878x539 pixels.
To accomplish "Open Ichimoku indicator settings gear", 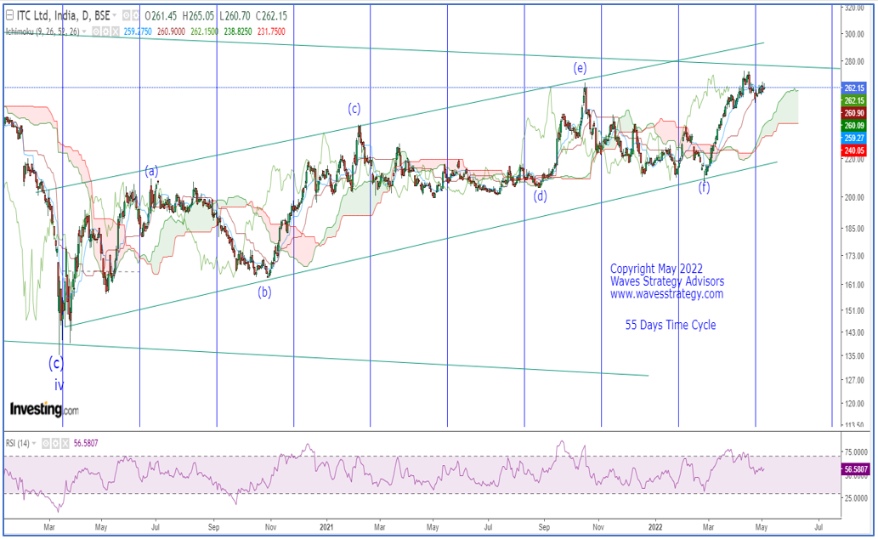I will point(106,31).
